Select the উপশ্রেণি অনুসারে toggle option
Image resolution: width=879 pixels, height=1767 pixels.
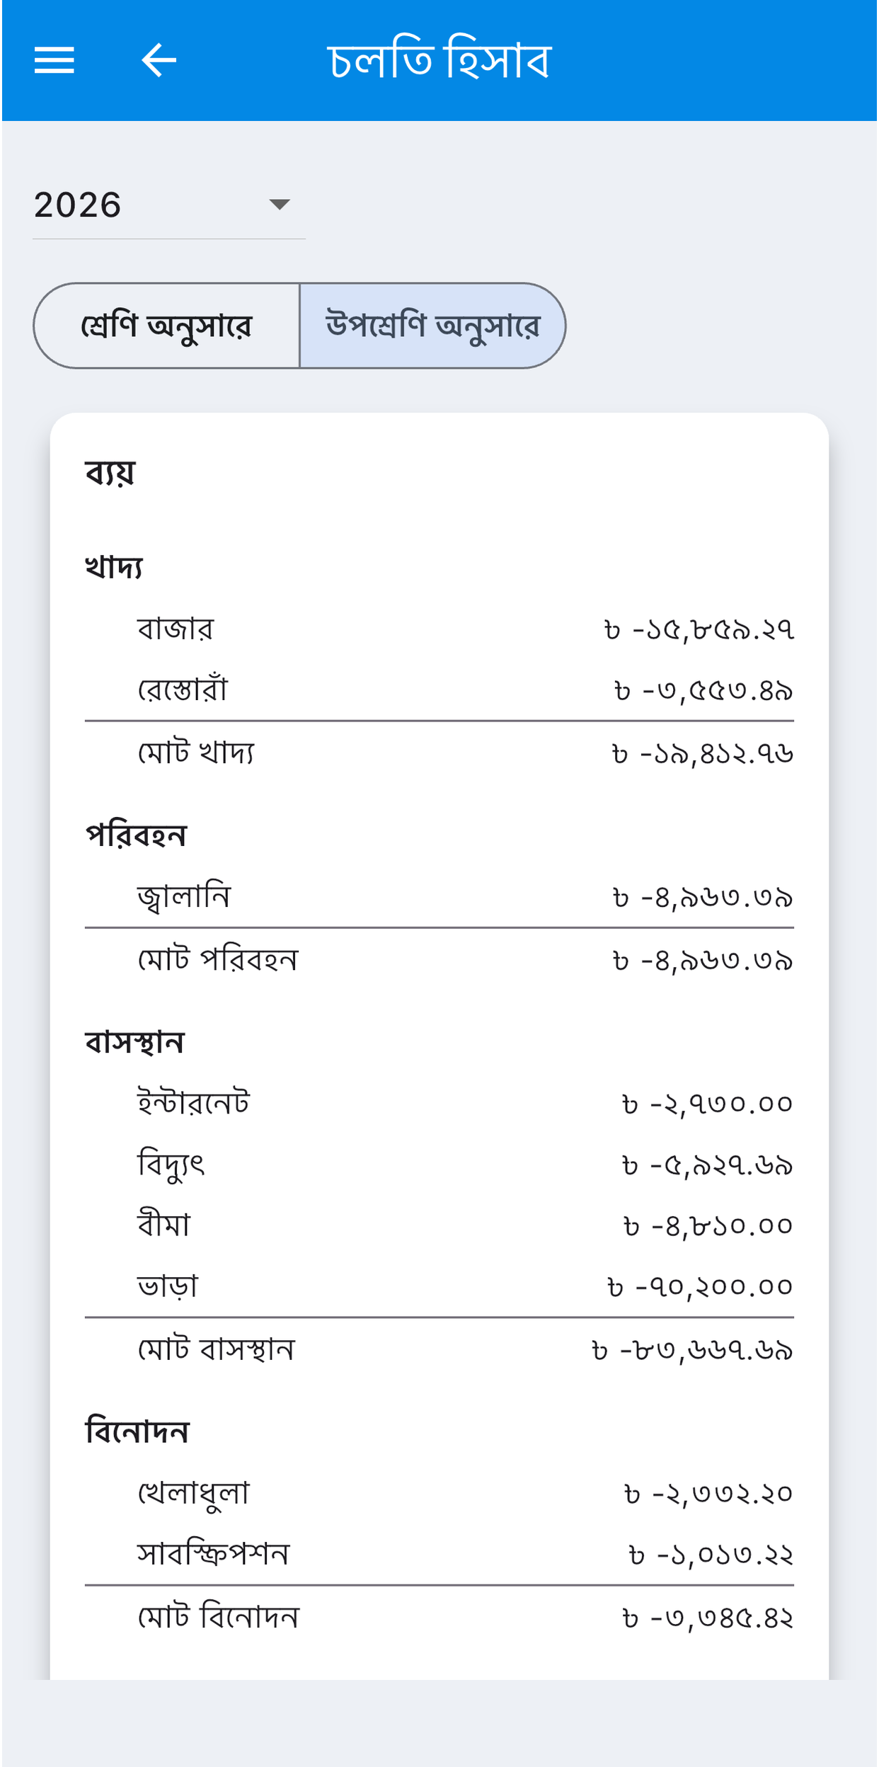point(432,326)
